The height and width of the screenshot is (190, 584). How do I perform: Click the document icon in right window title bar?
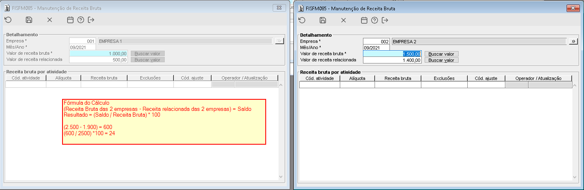(300, 8)
